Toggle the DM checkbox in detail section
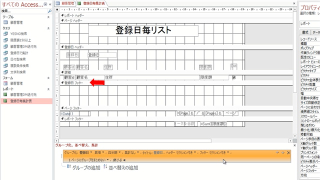Image resolution: width=320 pixels, height=180 pixels. point(234,77)
